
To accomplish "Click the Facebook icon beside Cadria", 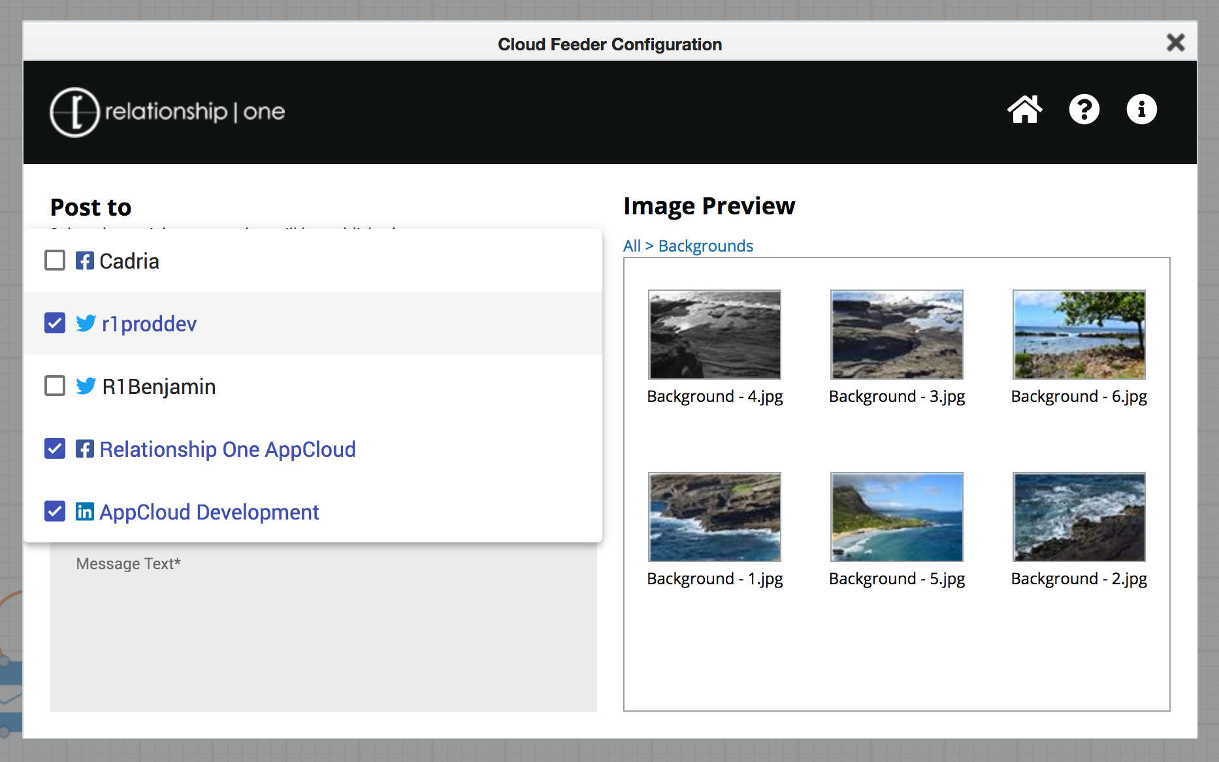I will coord(85,261).
